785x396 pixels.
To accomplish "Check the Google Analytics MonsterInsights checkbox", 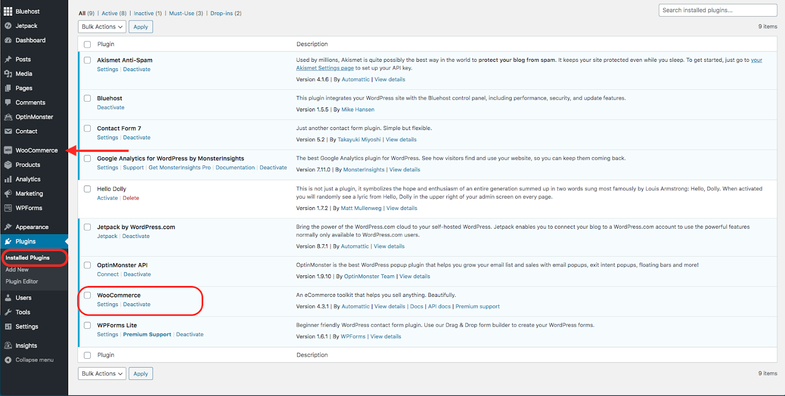I will [87, 158].
